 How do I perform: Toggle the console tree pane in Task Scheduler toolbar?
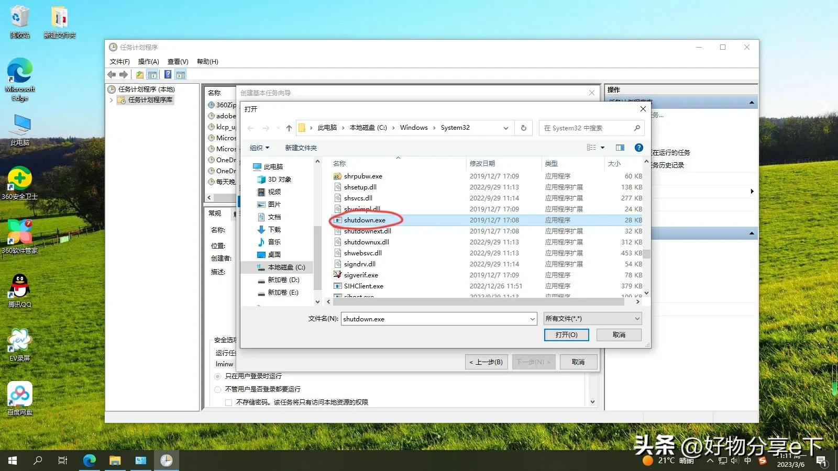pyautogui.click(x=152, y=74)
